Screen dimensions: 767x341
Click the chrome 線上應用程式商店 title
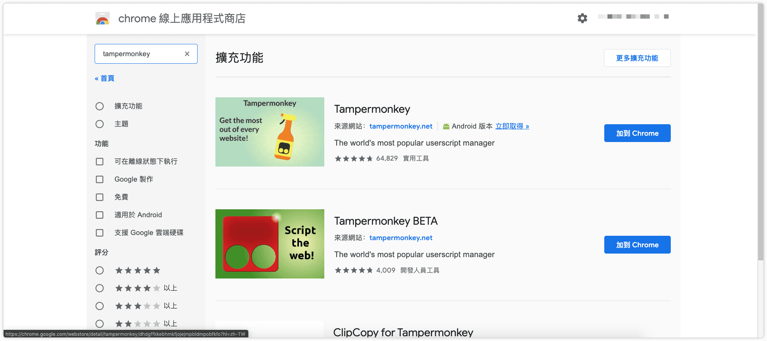[182, 18]
